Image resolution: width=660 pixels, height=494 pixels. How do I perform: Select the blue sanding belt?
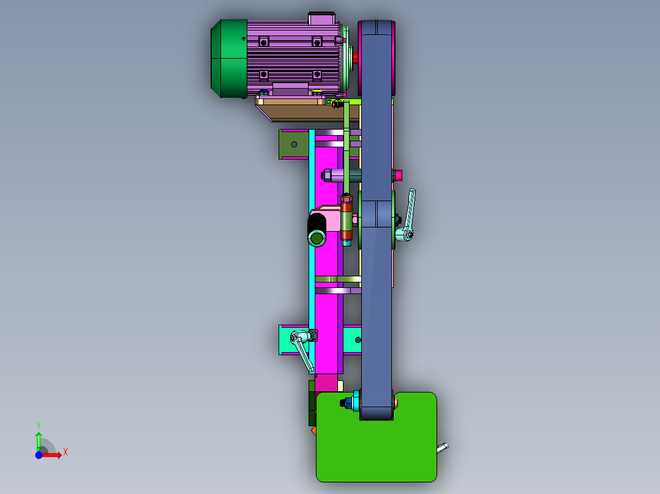[x=377, y=219]
